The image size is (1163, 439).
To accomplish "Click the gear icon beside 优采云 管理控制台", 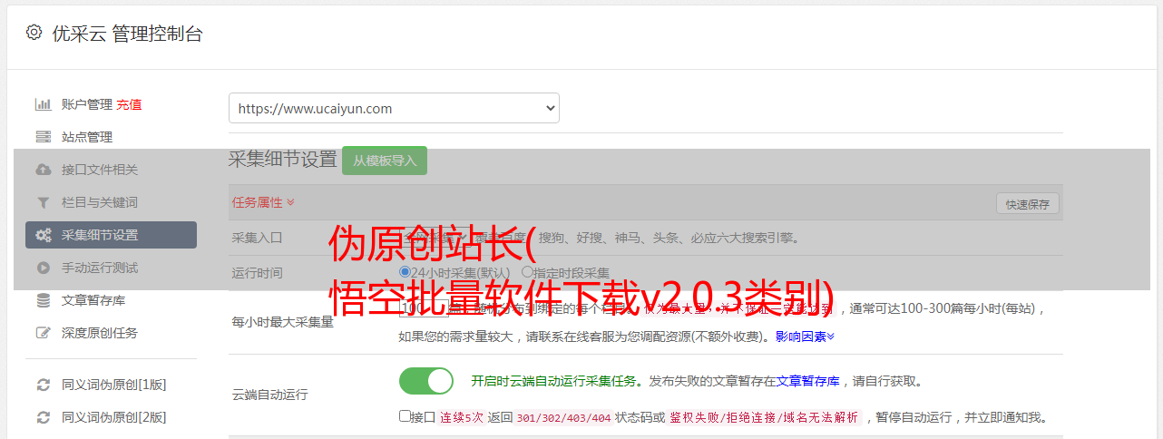I will pos(34,33).
